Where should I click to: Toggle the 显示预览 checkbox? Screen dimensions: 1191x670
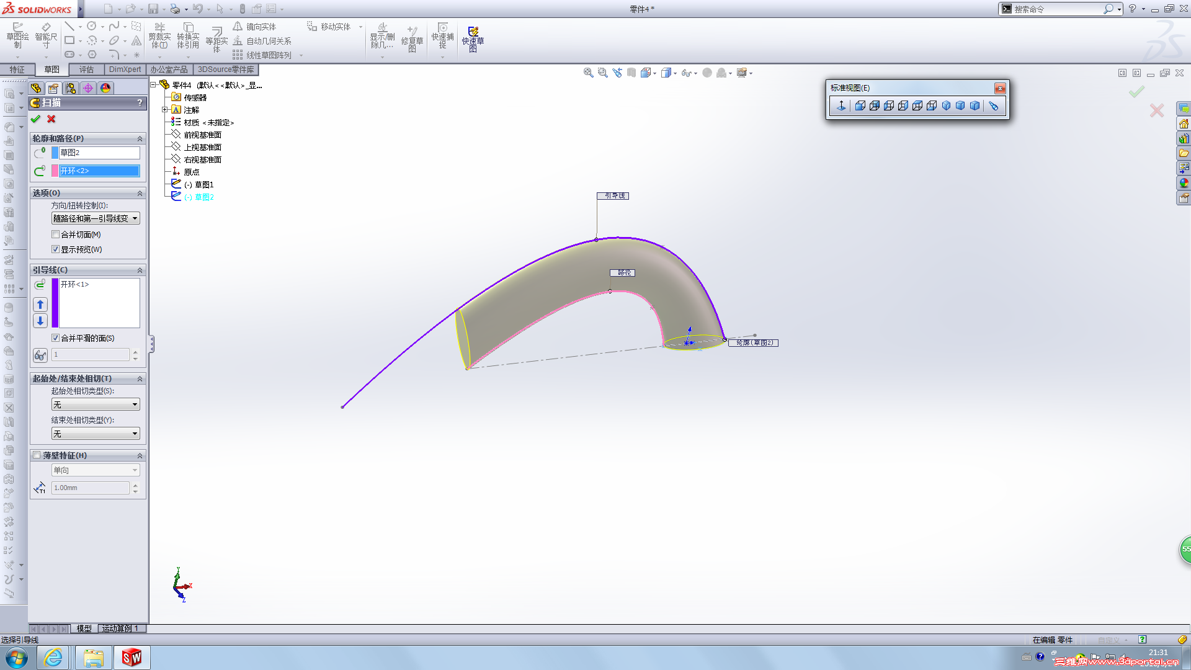coord(56,249)
